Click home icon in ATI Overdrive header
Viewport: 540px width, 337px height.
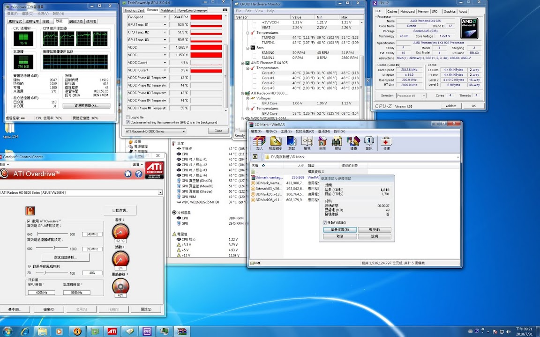(x=128, y=174)
